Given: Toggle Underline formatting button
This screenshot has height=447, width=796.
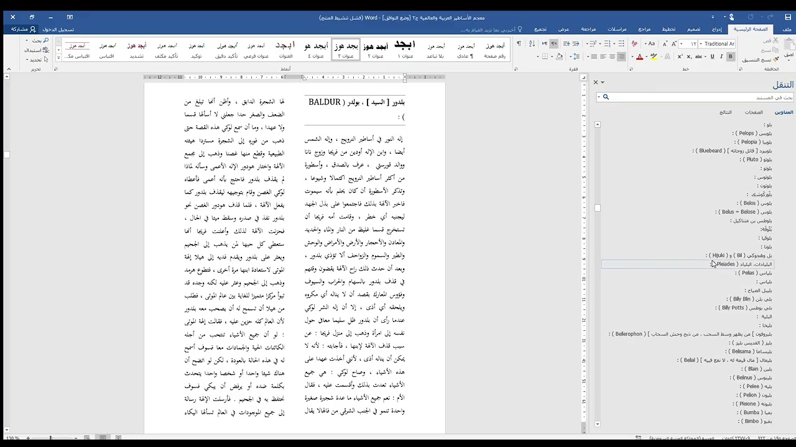Looking at the screenshot, I should click(713, 56).
